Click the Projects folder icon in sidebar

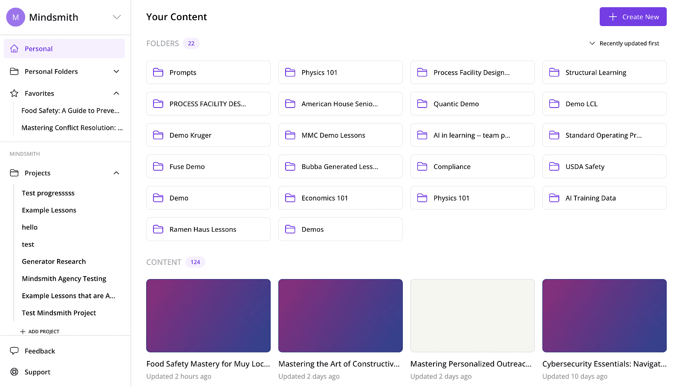pyautogui.click(x=14, y=173)
